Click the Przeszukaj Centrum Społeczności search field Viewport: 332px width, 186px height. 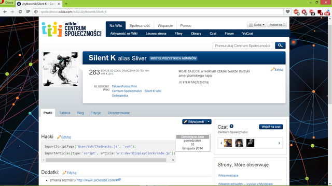point(243,45)
